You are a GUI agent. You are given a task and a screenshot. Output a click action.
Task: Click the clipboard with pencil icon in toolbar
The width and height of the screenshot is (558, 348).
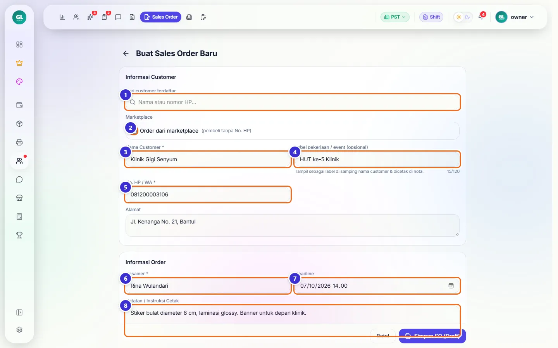[x=203, y=17]
